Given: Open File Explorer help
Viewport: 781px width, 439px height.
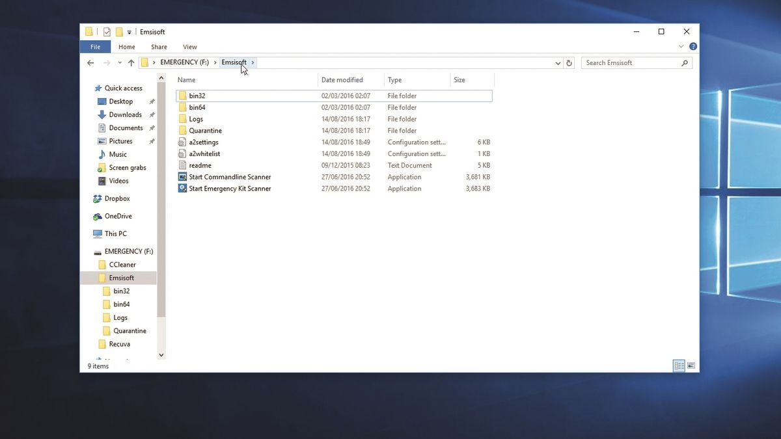Looking at the screenshot, I should click(692, 46).
